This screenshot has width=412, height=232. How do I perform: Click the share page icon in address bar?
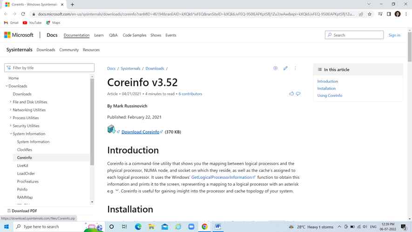[361, 14]
